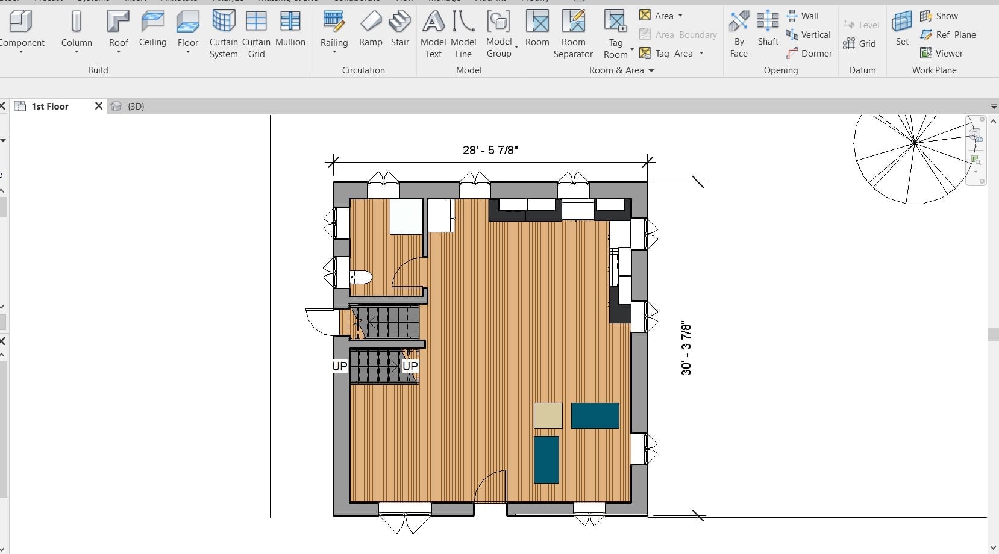Expand the Room & Area panel
Image resolution: width=999 pixels, height=554 pixels.
651,70
